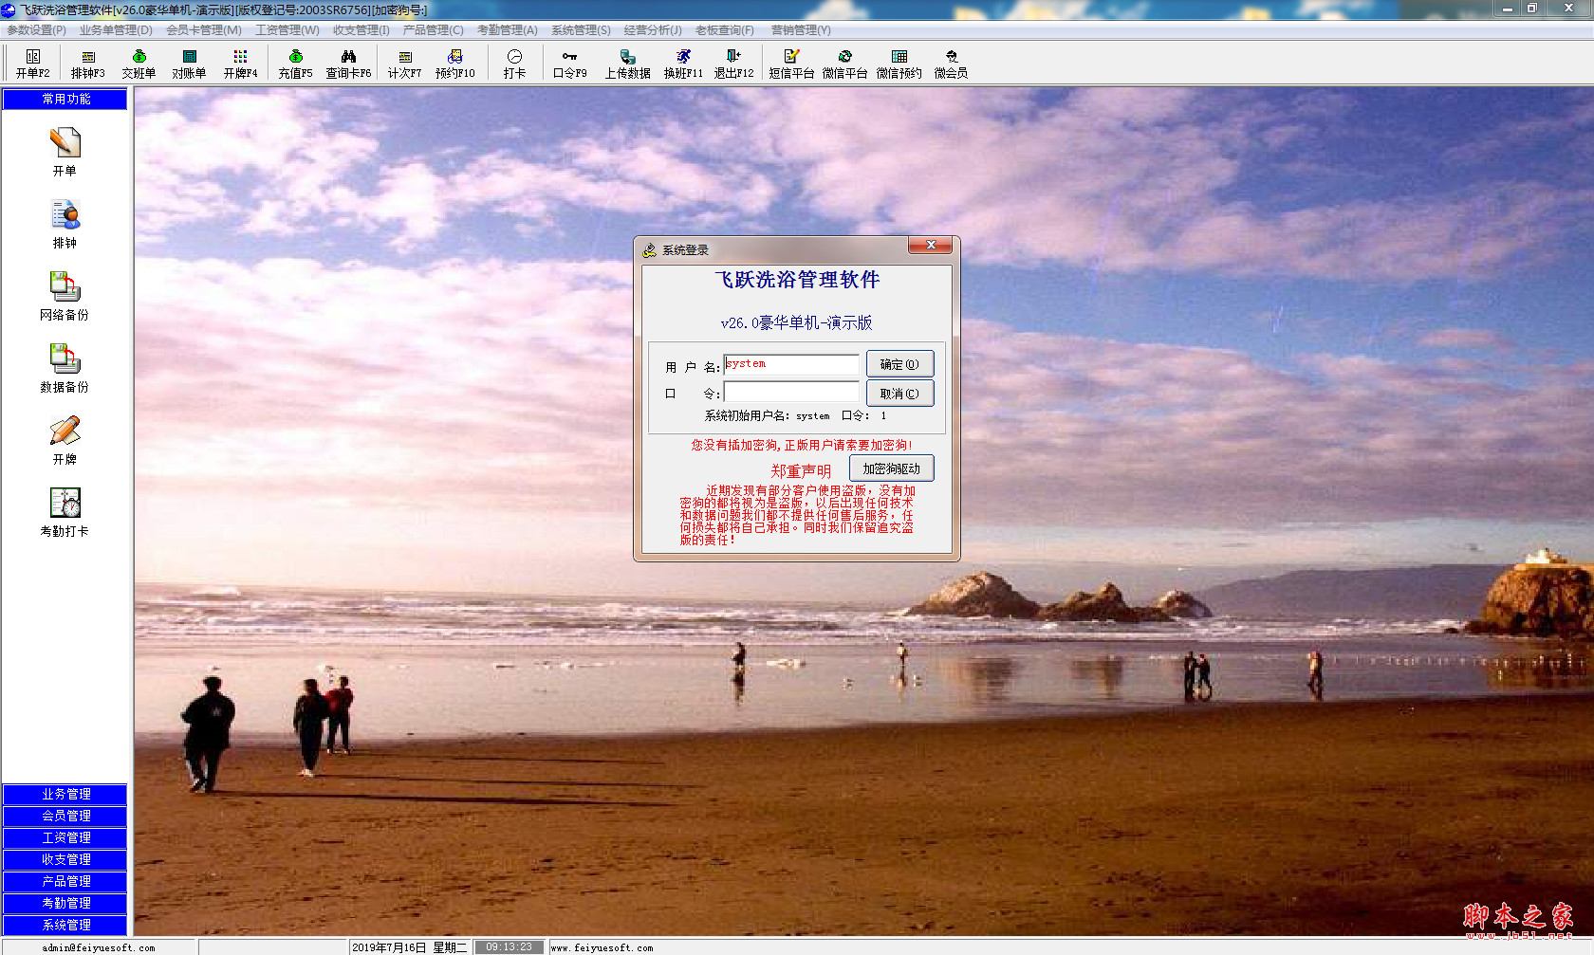Open 排钟 from the sidebar shortcuts

click(x=65, y=216)
